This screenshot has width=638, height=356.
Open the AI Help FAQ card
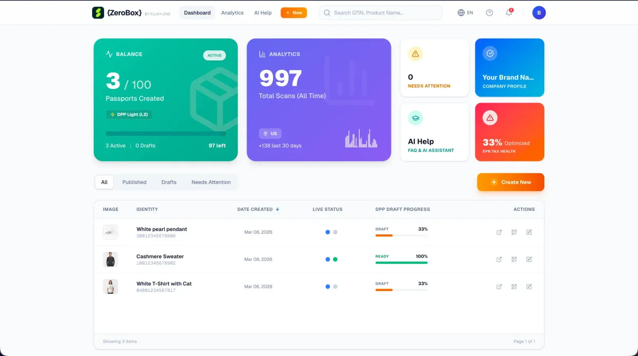coord(435,132)
